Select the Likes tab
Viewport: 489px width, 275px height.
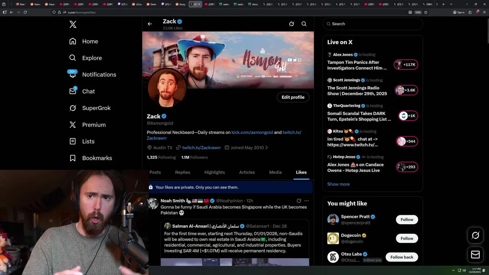301,172
